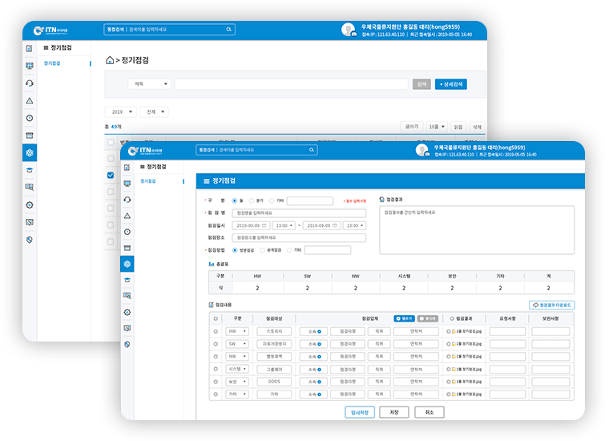The width and height of the screenshot is (609, 441).
Task: Click 저장 button
Action: (394, 412)
